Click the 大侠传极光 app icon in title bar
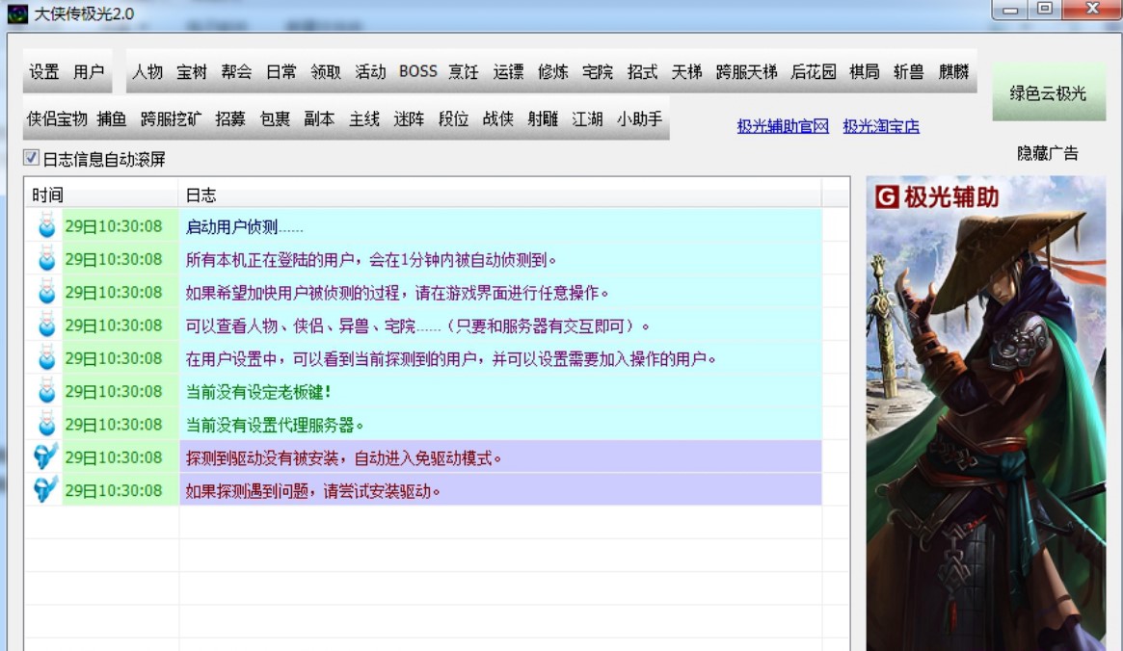 click(x=17, y=13)
